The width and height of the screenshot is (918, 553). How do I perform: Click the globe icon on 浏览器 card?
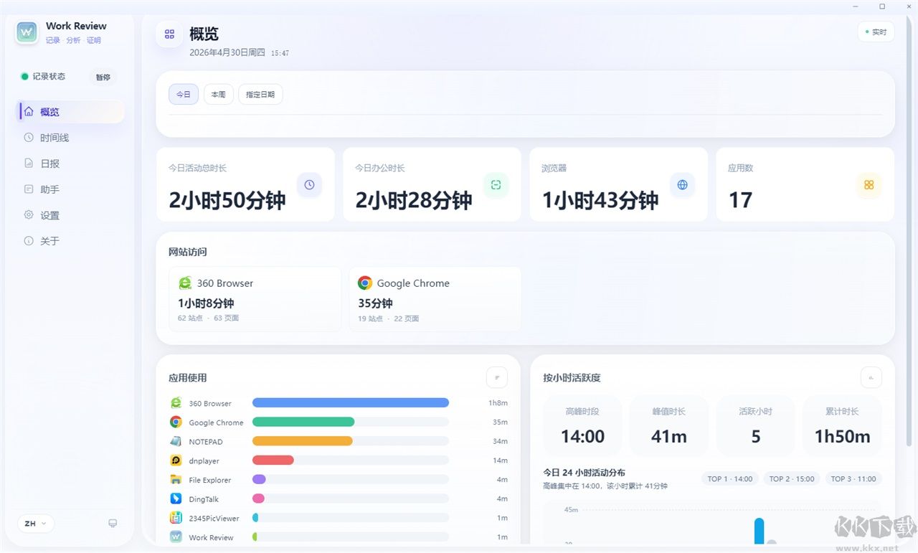[x=682, y=185]
